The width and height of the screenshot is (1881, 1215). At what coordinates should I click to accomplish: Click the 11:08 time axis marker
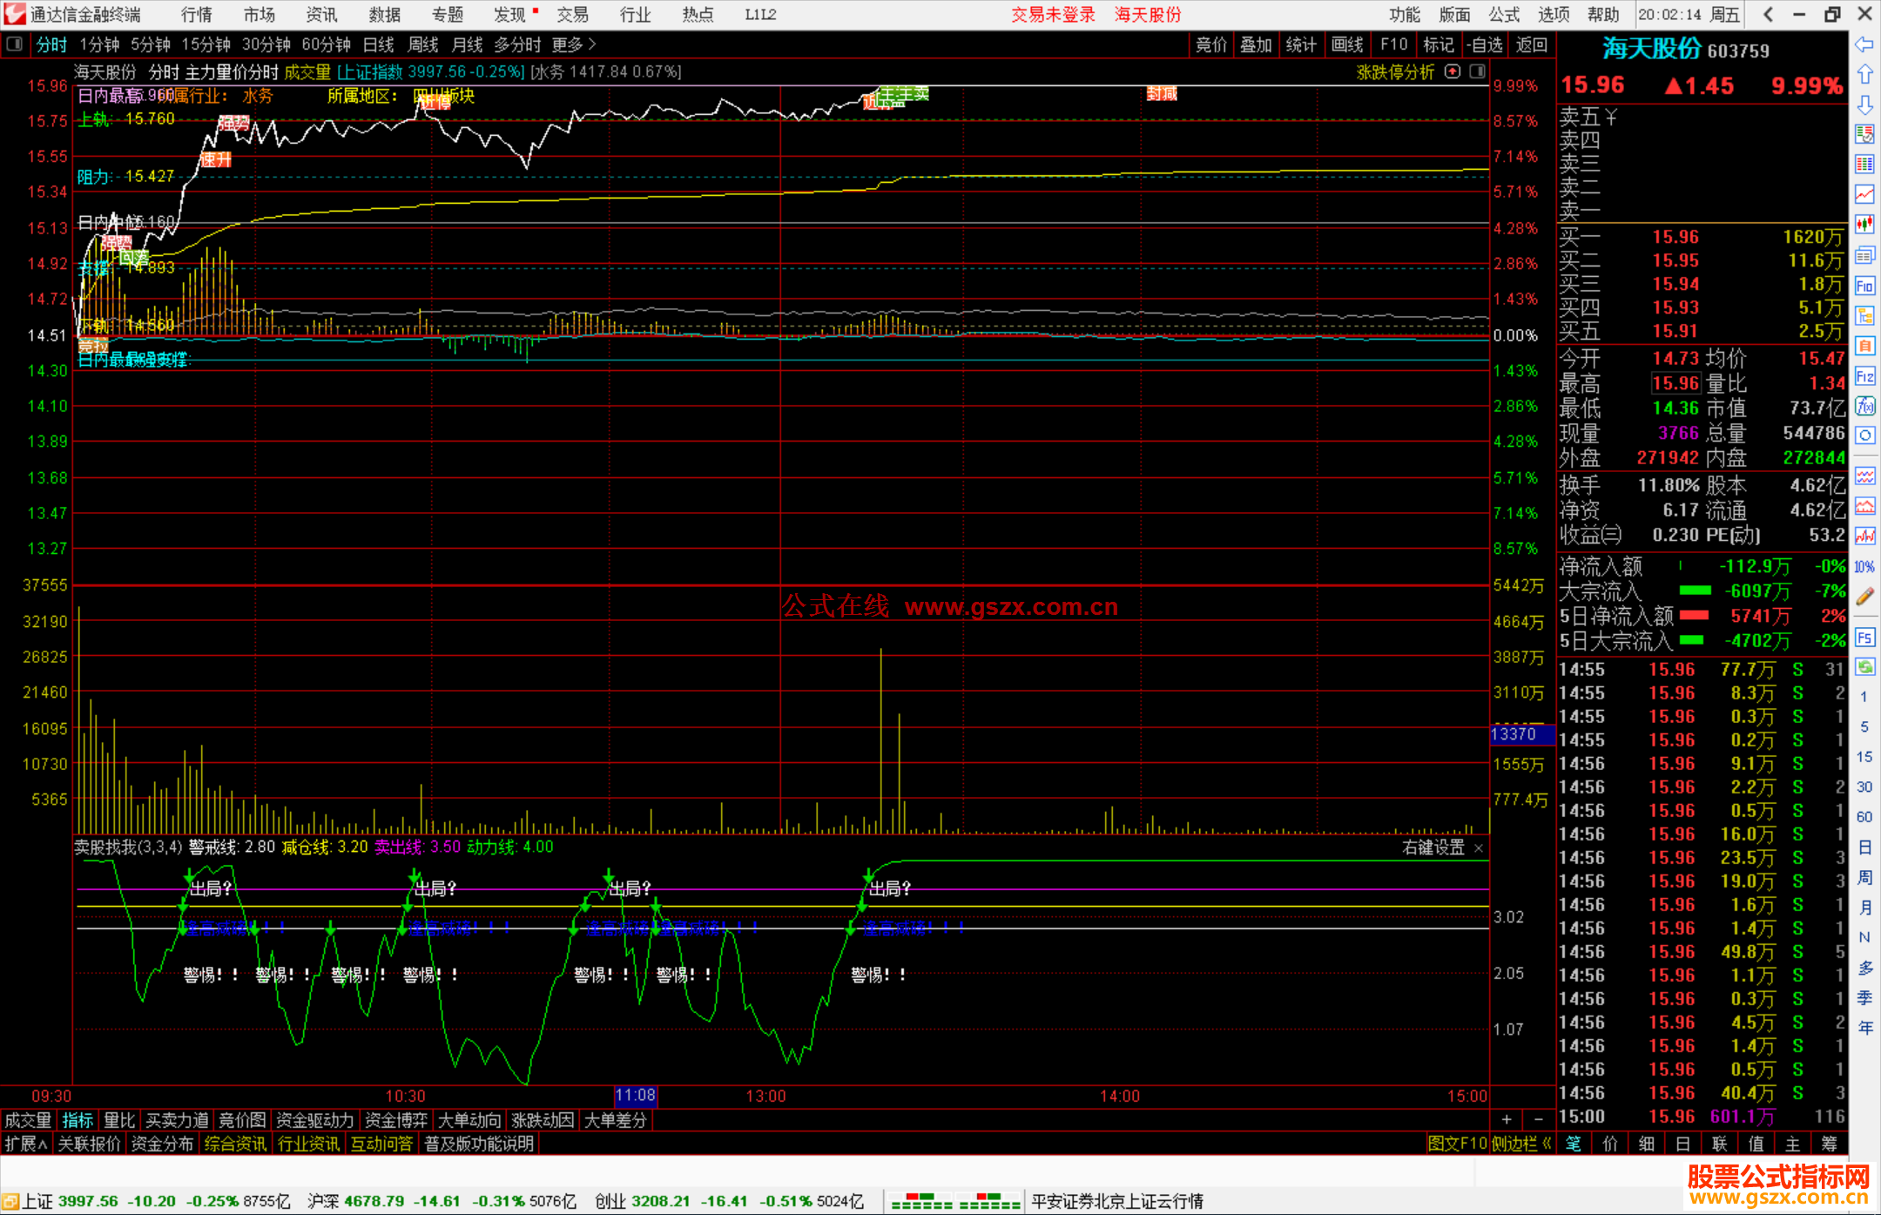pos(635,1095)
